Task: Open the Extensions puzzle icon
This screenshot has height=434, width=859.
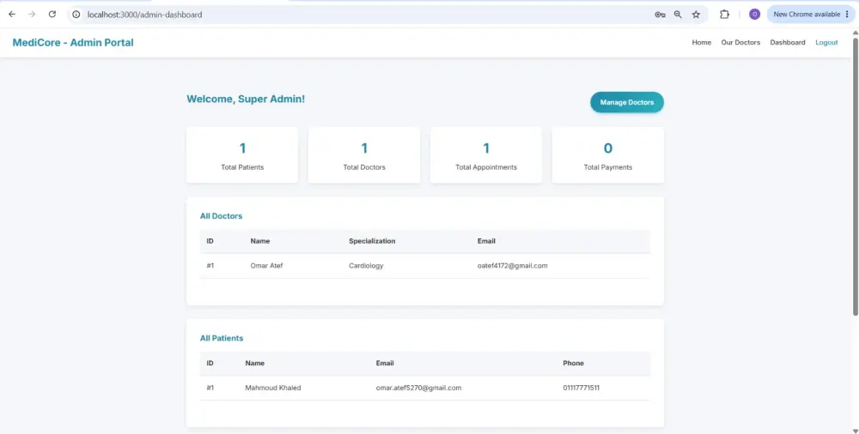Action: pos(724,15)
